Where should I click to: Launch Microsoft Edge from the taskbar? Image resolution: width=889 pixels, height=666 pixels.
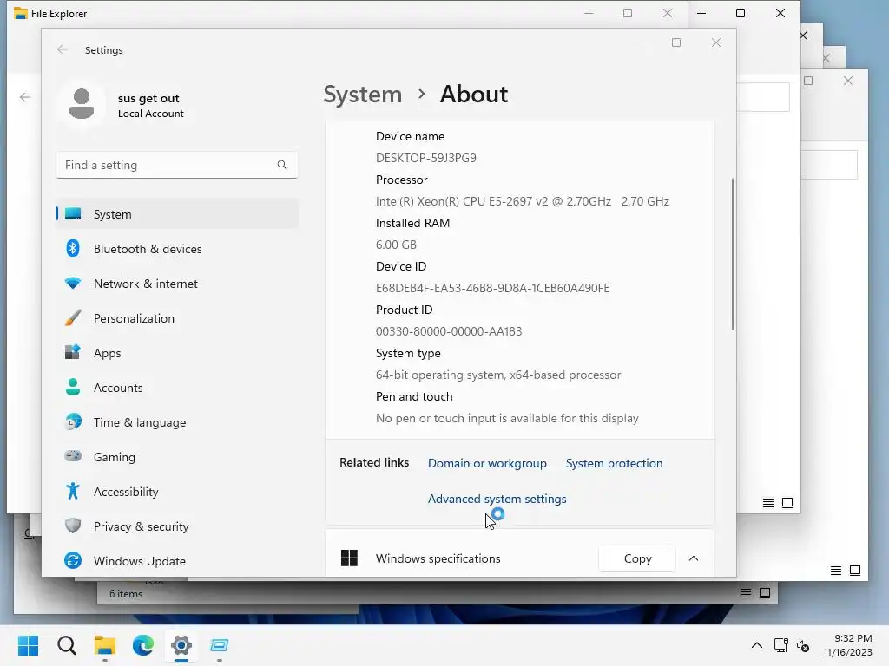pyautogui.click(x=143, y=645)
